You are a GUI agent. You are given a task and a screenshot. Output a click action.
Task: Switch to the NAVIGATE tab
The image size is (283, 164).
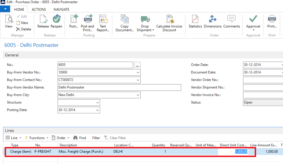[61, 9]
